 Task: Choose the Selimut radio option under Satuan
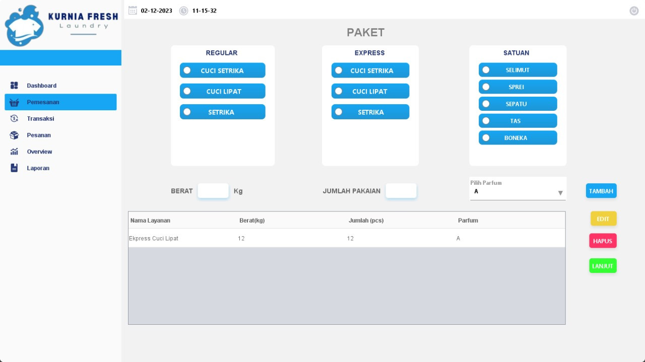486,70
